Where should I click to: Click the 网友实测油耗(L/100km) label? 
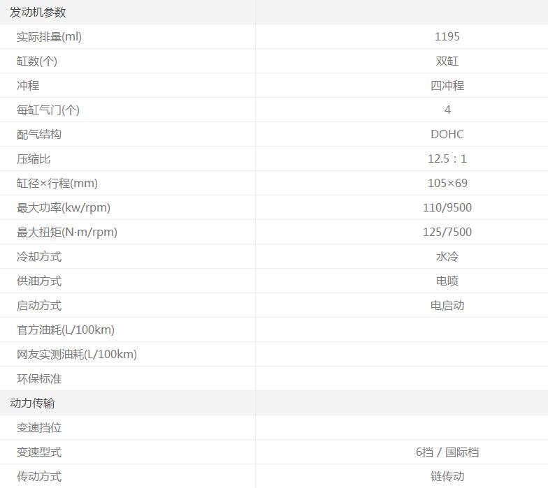tap(77, 355)
